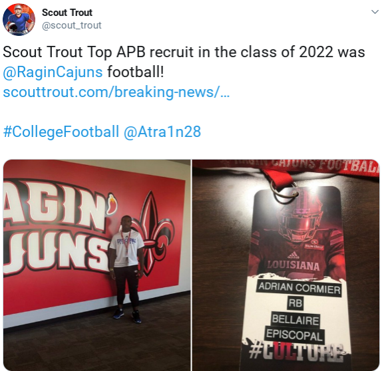Image resolution: width=382 pixels, height=371 pixels.
Task: View the right photo of the name badge
Action: (286, 265)
